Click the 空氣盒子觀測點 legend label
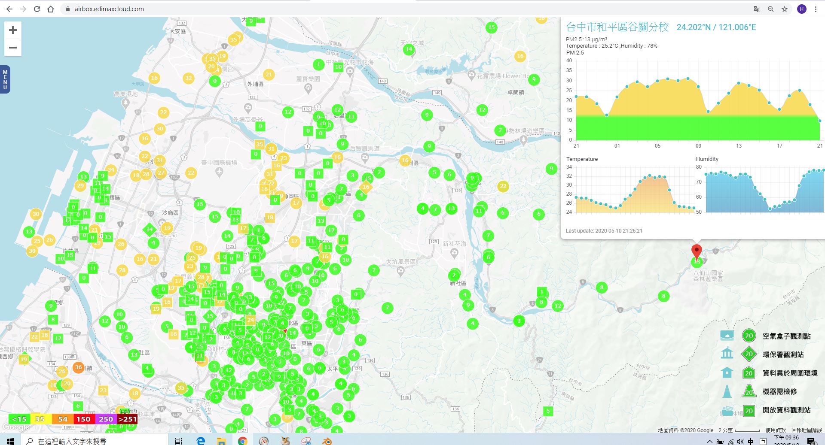Screen dimensions: 825x445 (786, 336)
